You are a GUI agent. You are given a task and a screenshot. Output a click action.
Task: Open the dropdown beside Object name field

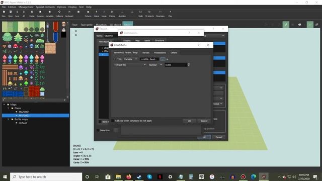223,36
